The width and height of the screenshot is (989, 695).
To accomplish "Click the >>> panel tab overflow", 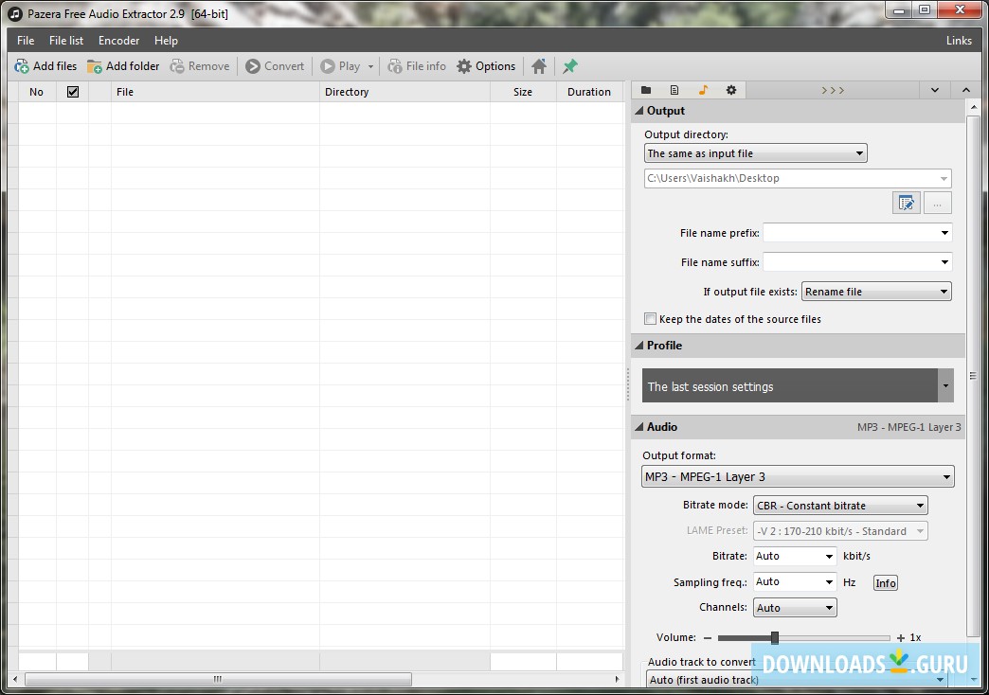I will pyautogui.click(x=833, y=90).
